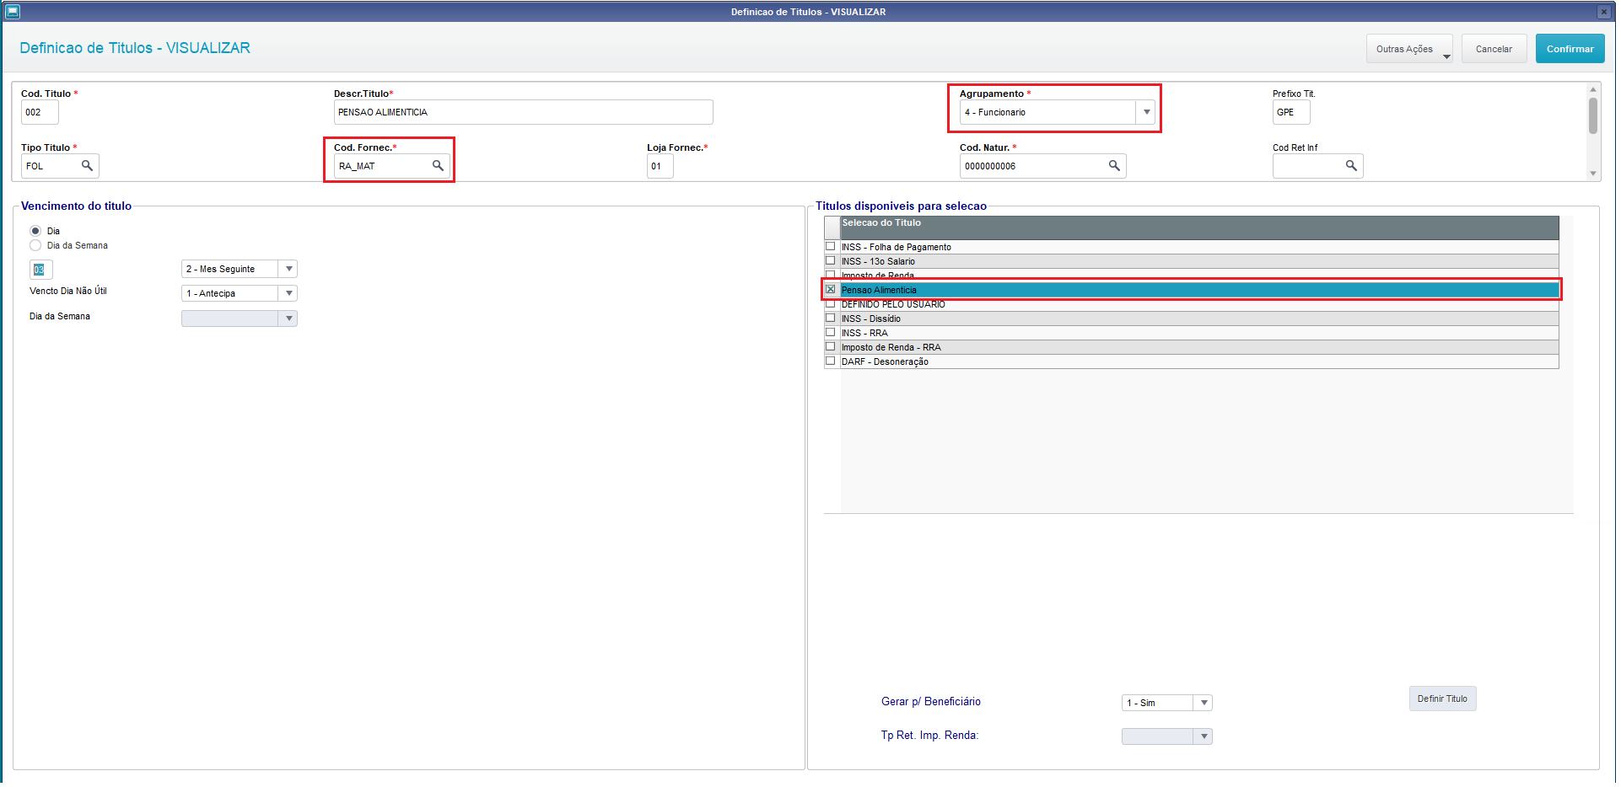The image size is (1621, 787).
Task: Click Selecao do Titulo column header
Action: (x=1199, y=228)
